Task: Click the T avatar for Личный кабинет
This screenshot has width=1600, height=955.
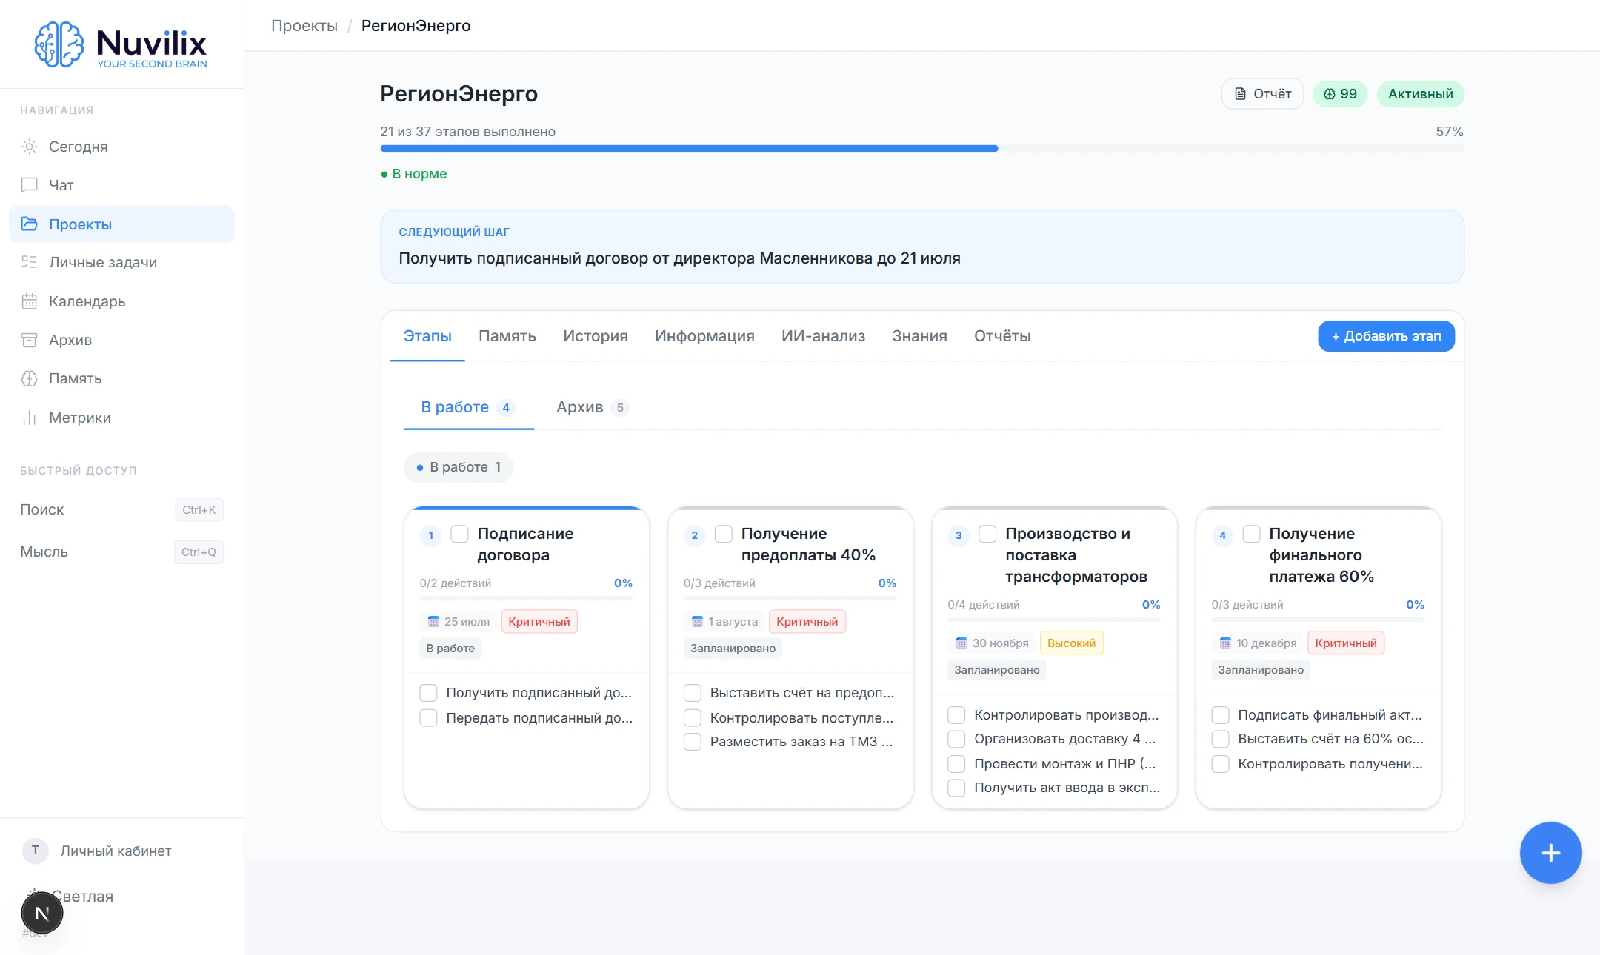Action: click(x=35, y=851)
